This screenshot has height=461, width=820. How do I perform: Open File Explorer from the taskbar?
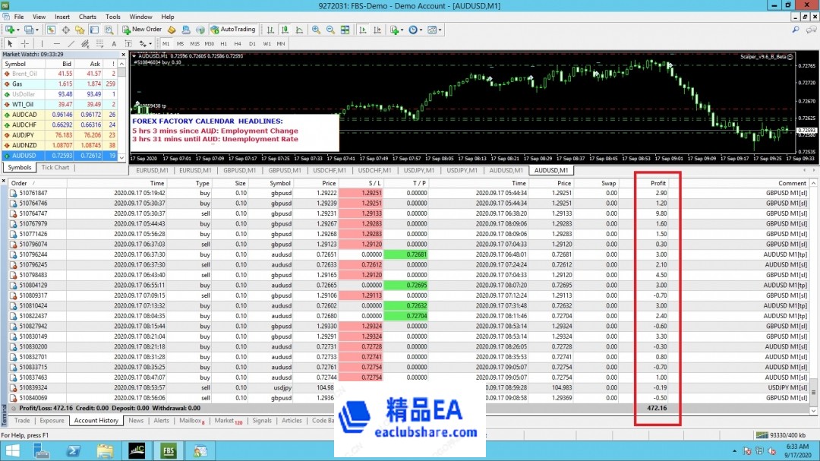(x=105, y=450)
